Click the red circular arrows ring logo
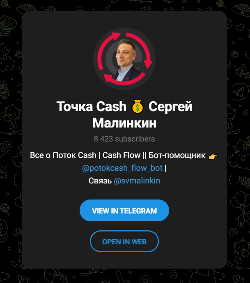The width and height of the screenshot is (250, 283). pos(125,59)
